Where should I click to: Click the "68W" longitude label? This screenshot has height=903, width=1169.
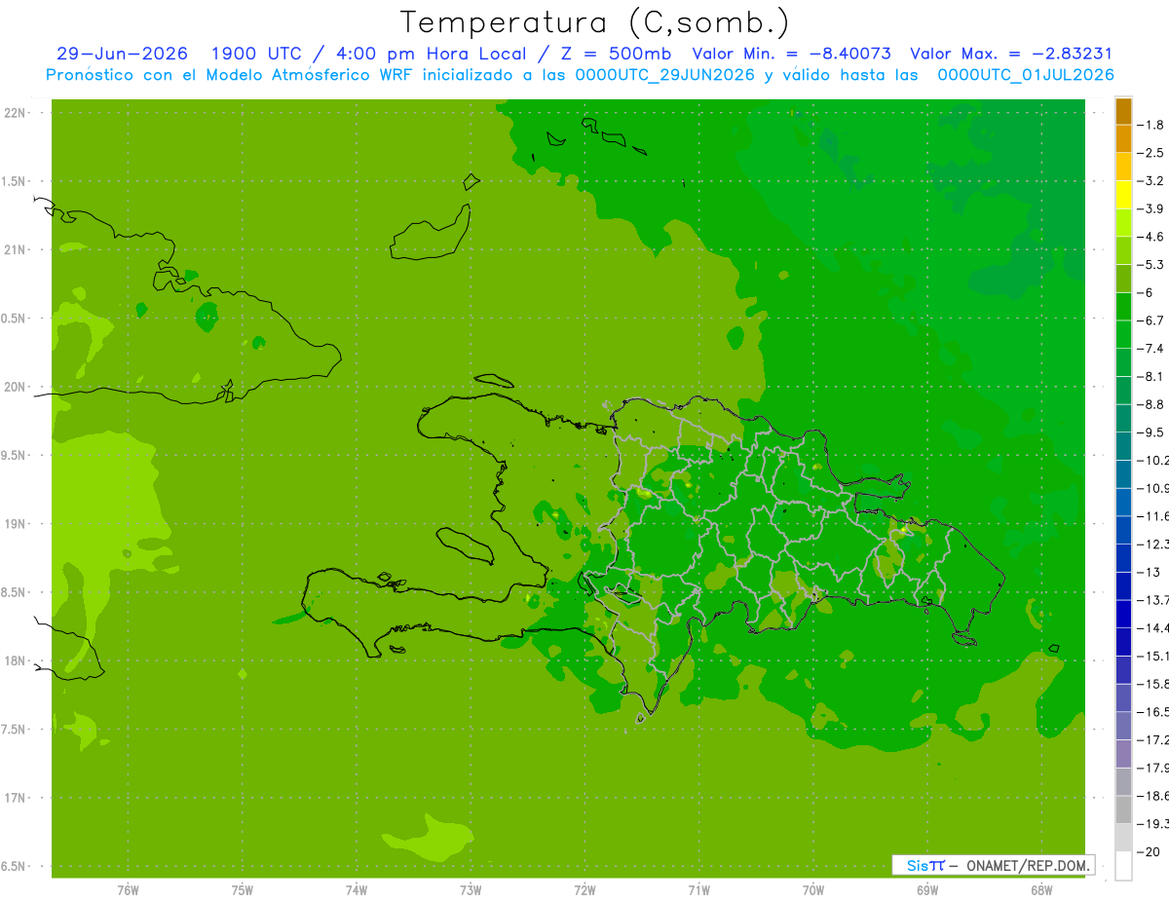1041,889
